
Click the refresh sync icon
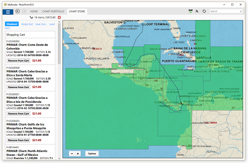(204, 11)
